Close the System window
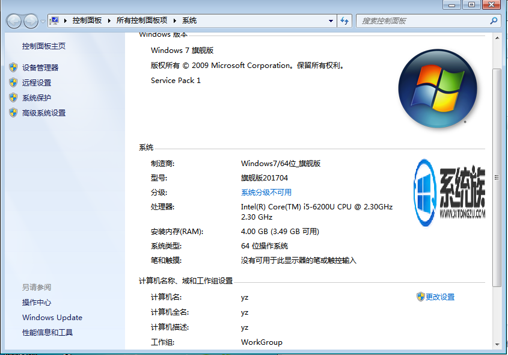This screenshot has height=355, width=508. [x=492, y=5]
